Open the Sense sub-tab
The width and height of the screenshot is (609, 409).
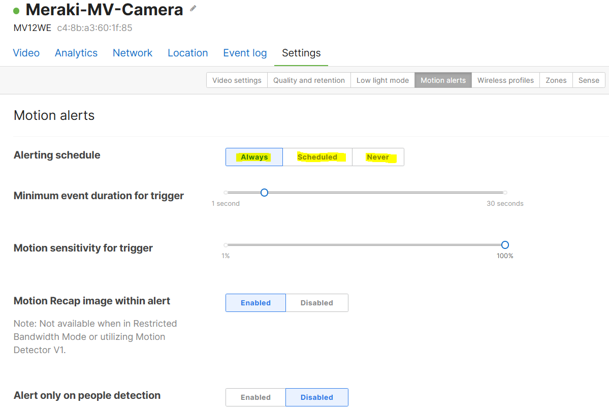point(589,80)
